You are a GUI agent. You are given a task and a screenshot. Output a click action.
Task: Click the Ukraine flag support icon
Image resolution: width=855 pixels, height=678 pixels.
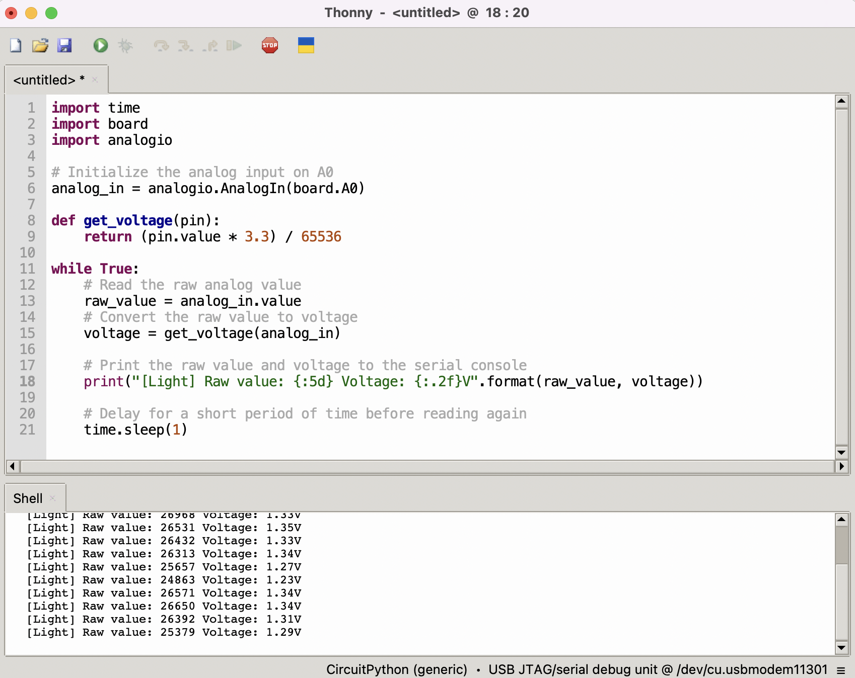coord(306,46)
